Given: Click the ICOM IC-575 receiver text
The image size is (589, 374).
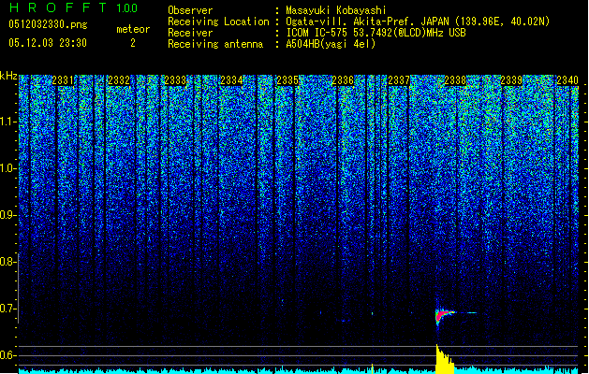Looking at the screenshot, I should click(x=375, y=33).
